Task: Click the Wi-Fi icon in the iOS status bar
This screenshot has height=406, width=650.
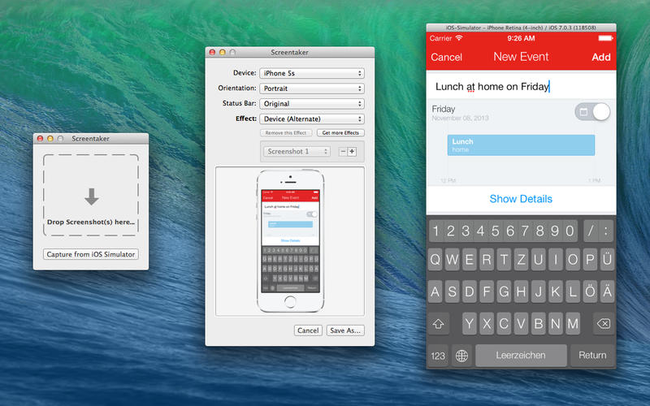Action: click(459, 38)
